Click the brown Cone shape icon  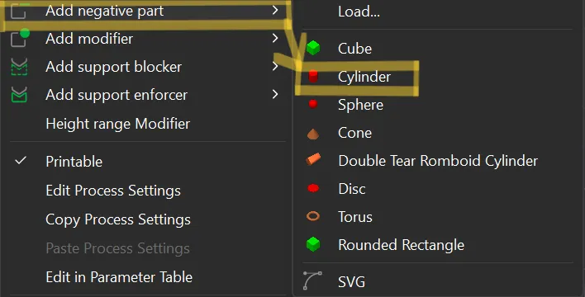pyautogui.click(x=313, y=134)
